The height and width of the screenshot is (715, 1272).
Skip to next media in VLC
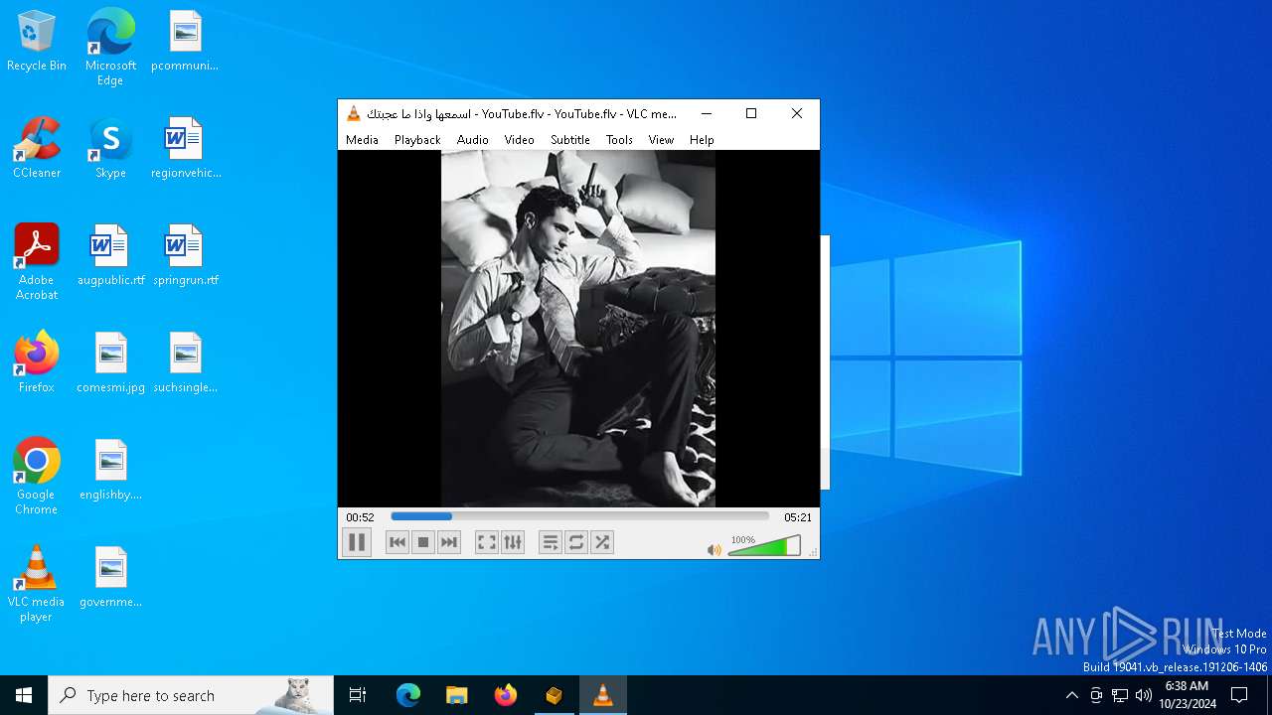[x=449, y=542]
